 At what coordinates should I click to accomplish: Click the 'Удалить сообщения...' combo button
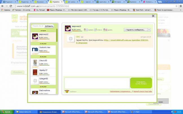(135, 29)
